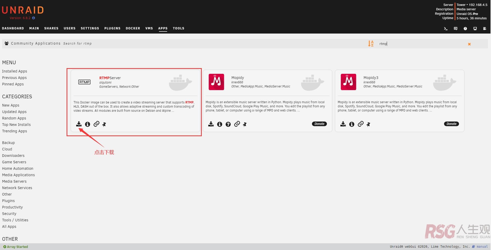Browse Updated Apps category
Screen dimensions: 491x250
click(x=14, y=112)
